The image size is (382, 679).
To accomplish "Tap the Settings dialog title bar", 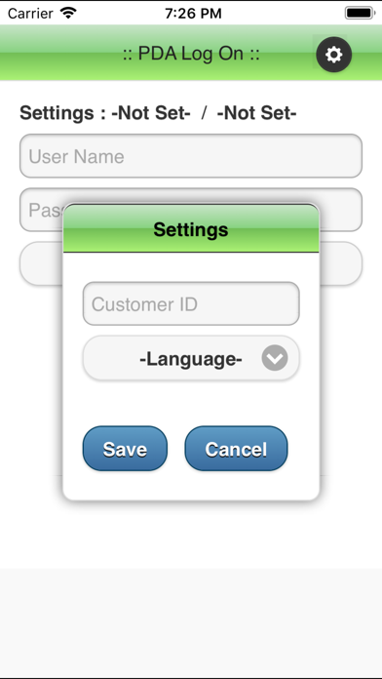I will tap(191, 228).
